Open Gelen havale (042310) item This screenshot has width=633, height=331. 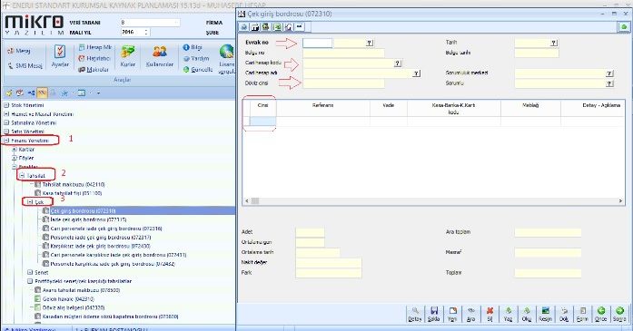(x=68, y=299)
